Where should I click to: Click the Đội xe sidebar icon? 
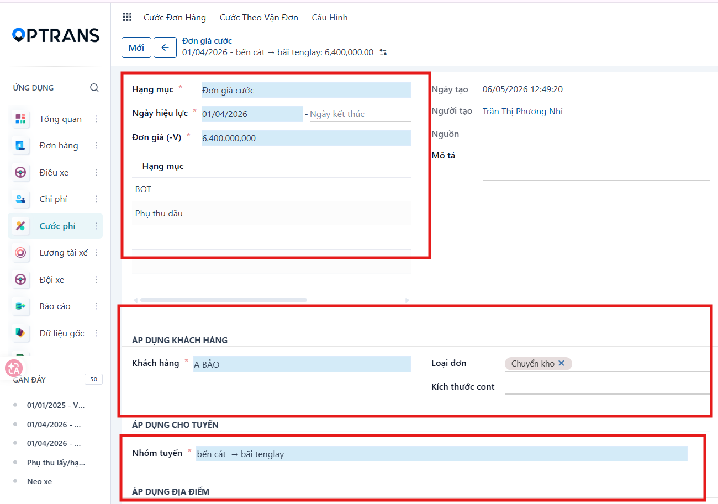21,279
